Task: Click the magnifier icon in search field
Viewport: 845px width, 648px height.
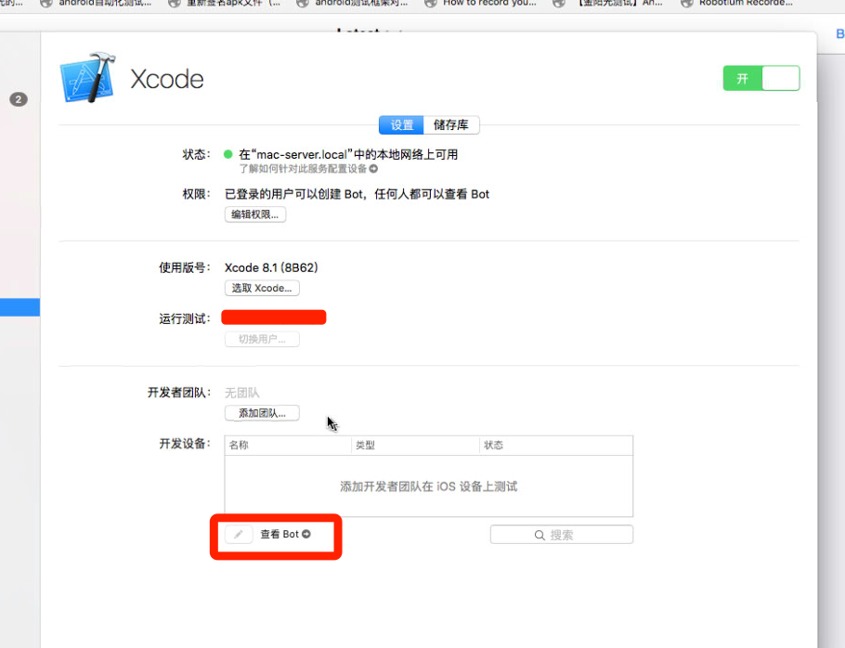Action: pyautogui.click(x=539, y=535)
